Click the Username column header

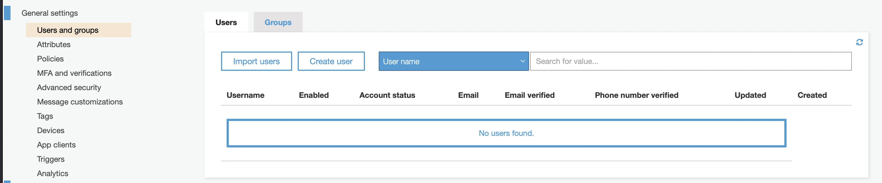point(245,95)
